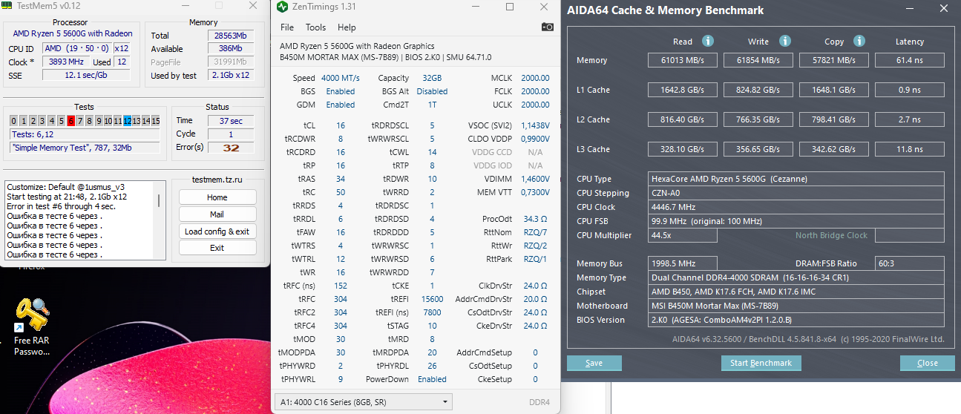The width and height of the screenshot is (961, 414).
Task: Click Start Benchmark in AIDA64
Action: tap(761, 364)
